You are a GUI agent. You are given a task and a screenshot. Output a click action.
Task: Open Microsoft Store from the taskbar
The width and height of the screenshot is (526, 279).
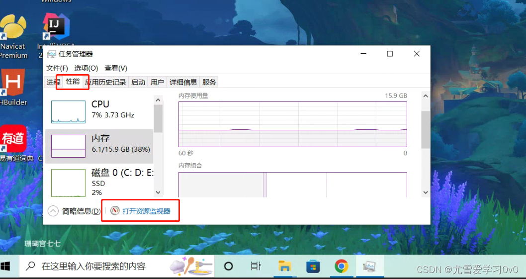click(313, 267)
